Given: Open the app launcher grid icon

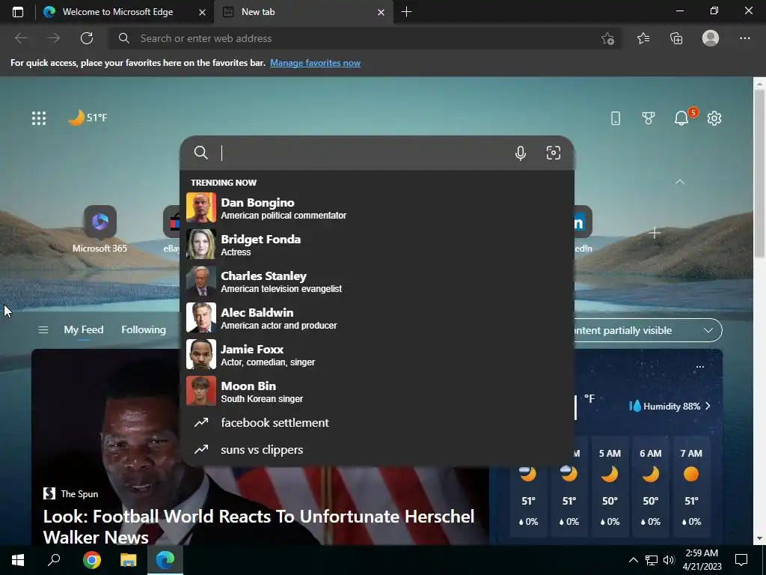Looking at the screenshot, I should point(39,118).
